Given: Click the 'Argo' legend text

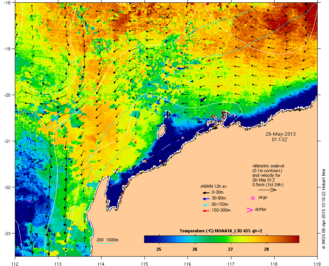Looking at the screenshot, I should [263, 198].
